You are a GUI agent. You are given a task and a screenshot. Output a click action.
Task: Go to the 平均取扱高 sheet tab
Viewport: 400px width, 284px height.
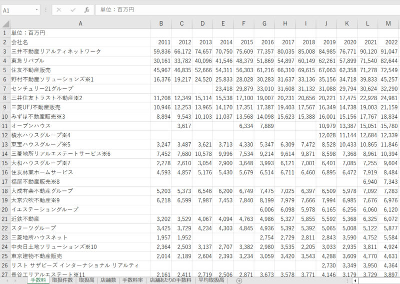tap(211, 280)
